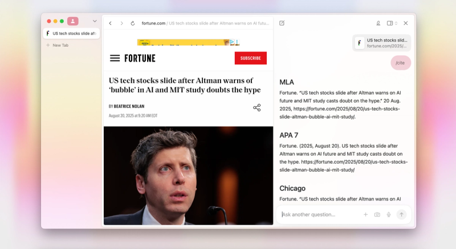Click the MLA heading
This screenshot has height=249, width=456.
click(287, 82)
